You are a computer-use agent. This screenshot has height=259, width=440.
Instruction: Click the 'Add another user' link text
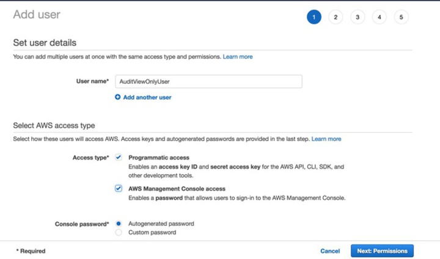pos(147,97)
